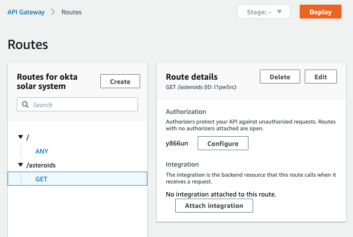
Task: Select the Routes breadcrumb
Action: tap(72, 12)
